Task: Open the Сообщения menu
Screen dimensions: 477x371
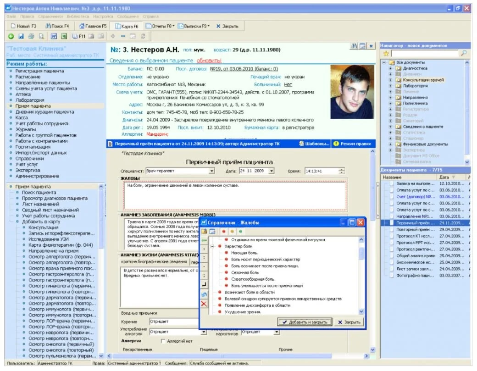Action: pos(128,17)
